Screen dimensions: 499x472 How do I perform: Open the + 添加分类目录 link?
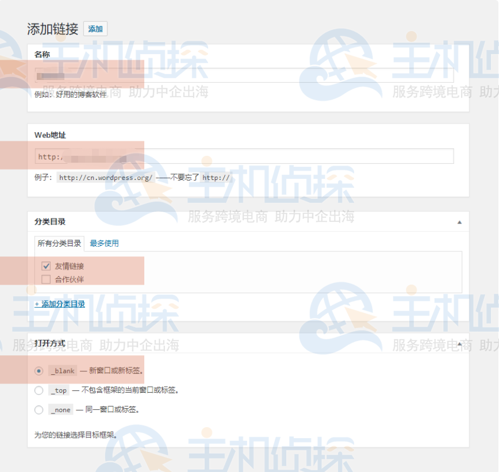click(60, 304)
